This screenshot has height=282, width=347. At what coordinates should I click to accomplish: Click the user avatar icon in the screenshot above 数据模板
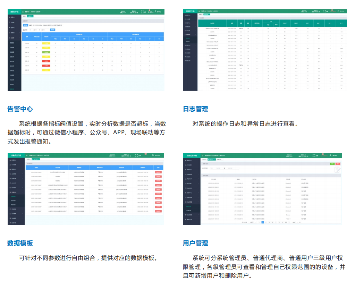click(x=153, y=155)
